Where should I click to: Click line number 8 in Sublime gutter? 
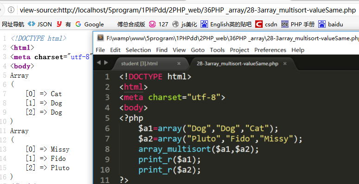point(107,149)
